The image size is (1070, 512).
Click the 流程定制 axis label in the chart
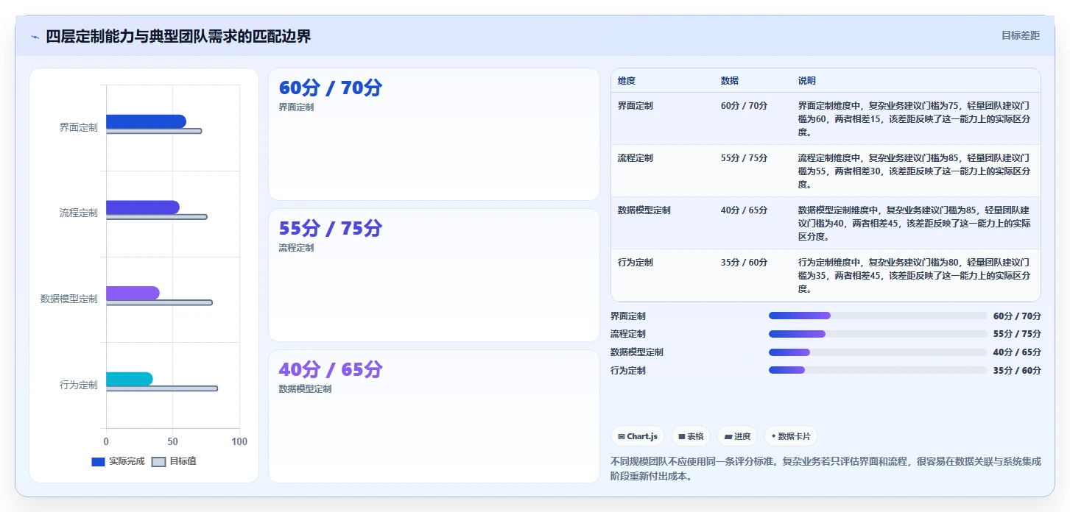tap(78, 213)
